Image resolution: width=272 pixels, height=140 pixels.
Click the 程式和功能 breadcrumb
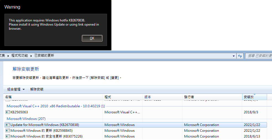(x=20, y=55)
